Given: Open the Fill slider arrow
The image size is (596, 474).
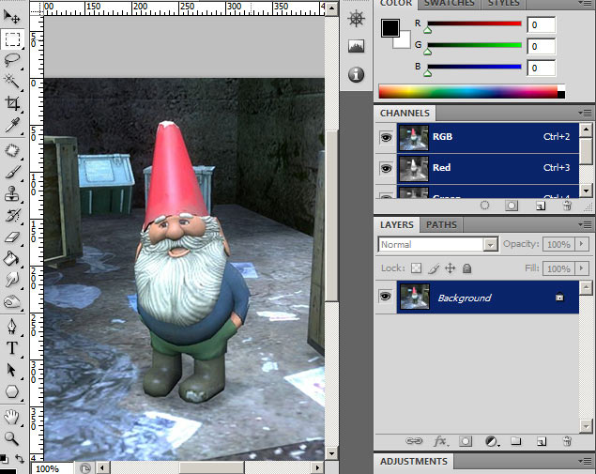Looking at the screenshot, I should point(581,268).
